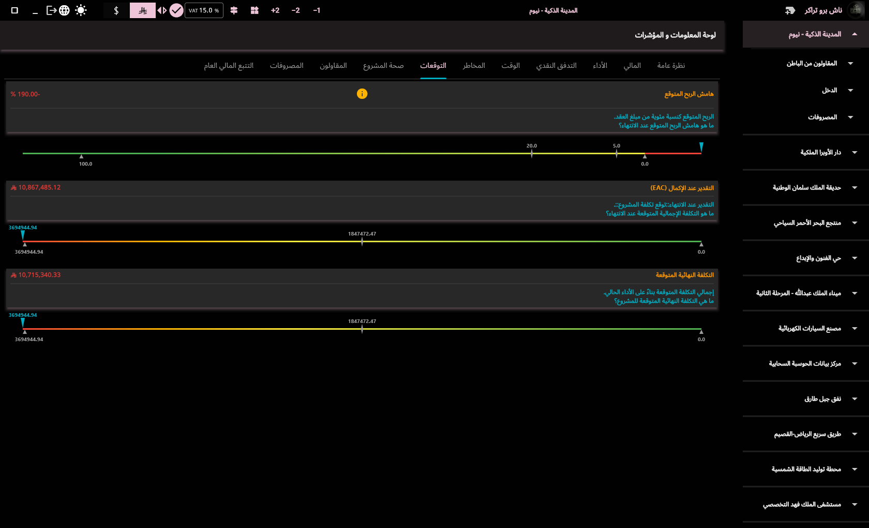Open the الأداء tab

(x=600, y=66)
